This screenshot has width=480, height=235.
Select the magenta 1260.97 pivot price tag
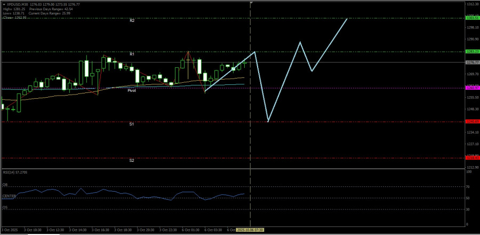(x=471, y=88)
